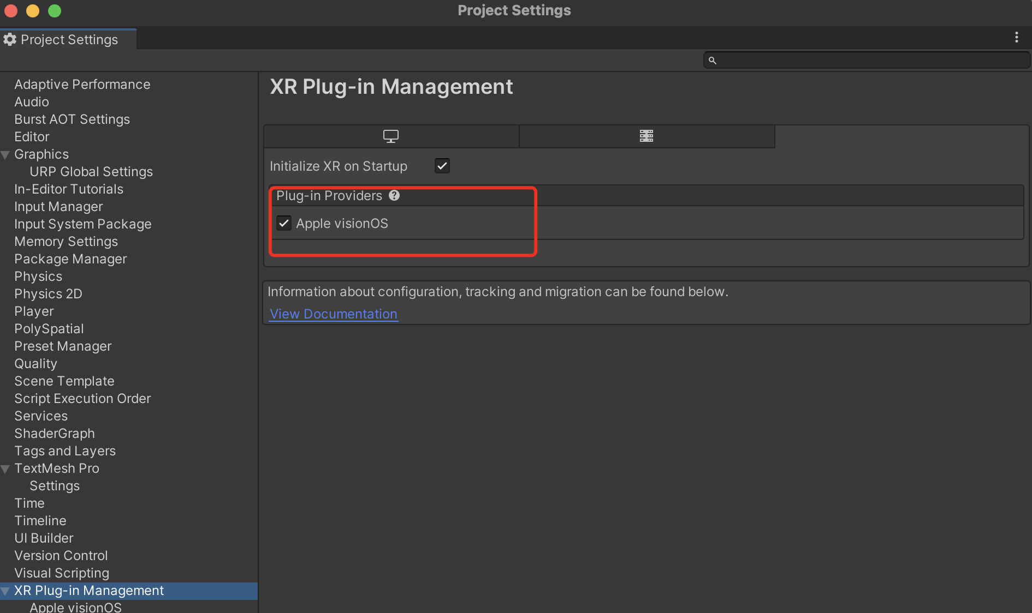Open TextMesh Pro Settings sub-item
The height and width of the screenshot is (613, 1032).
click(55, 486)
